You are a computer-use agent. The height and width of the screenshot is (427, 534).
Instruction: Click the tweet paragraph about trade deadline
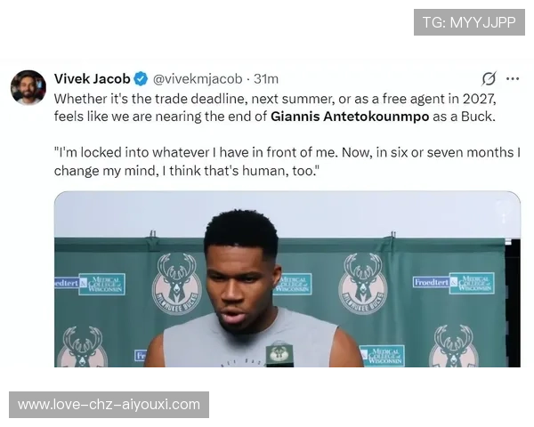coord(275,108)
